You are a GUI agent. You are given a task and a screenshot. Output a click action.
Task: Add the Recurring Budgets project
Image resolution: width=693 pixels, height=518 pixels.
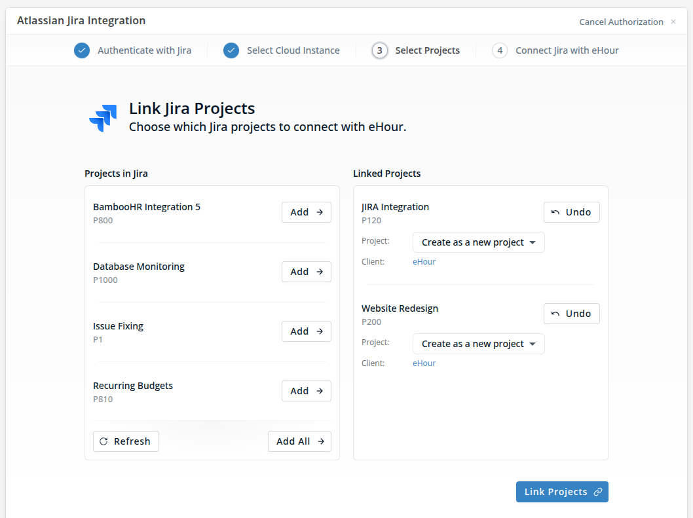pyautogui.click(x=307, y=391)
